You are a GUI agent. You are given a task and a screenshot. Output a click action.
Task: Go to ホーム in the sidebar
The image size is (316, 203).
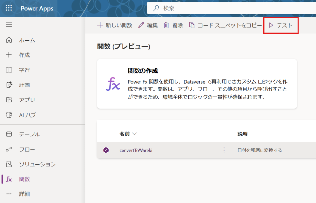pos(27,40)
